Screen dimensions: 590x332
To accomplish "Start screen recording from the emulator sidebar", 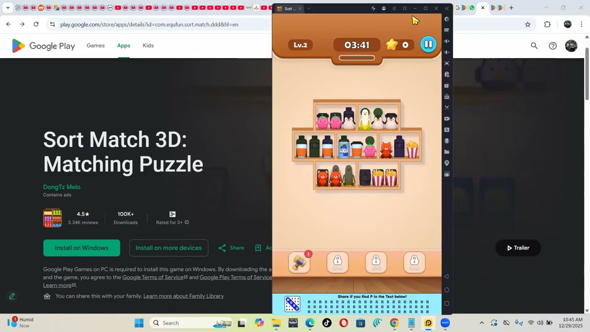I will 447,119.
